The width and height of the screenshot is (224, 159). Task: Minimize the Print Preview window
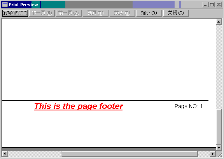tap(206, 5)
